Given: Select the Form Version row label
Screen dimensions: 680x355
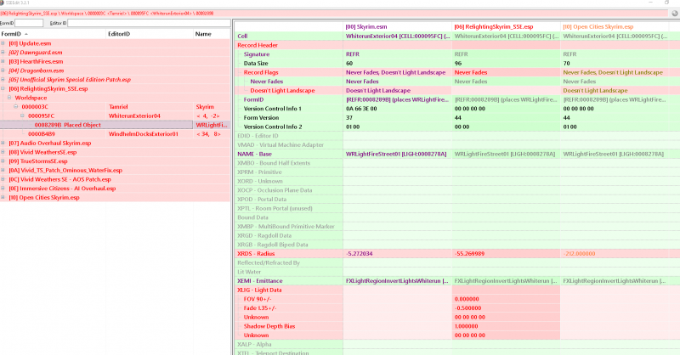Looking at the screenshot, I should click(261, 117).
